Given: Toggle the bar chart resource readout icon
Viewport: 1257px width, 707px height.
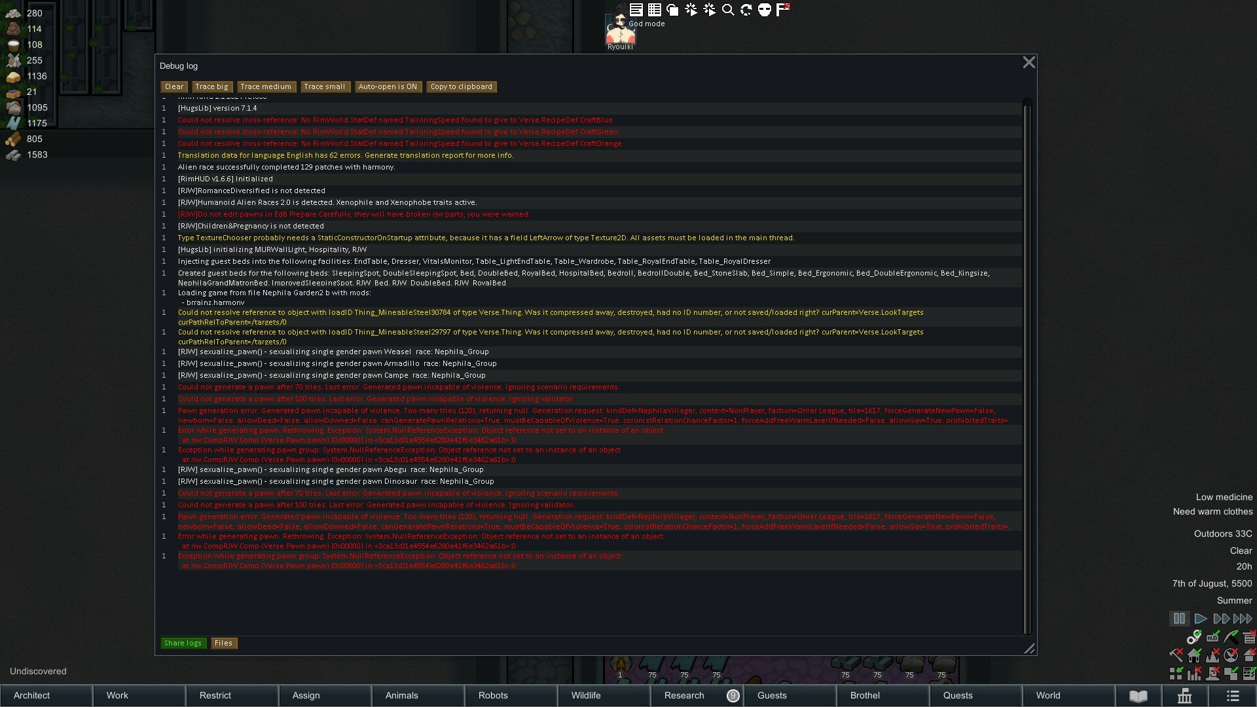Looking at the screenshot, I should coord(1194,673).
